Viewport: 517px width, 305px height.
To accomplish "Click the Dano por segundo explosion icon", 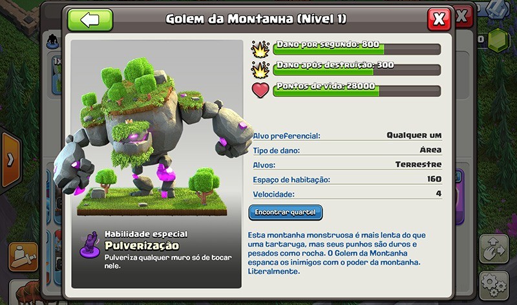I will (x=260, y=50).
